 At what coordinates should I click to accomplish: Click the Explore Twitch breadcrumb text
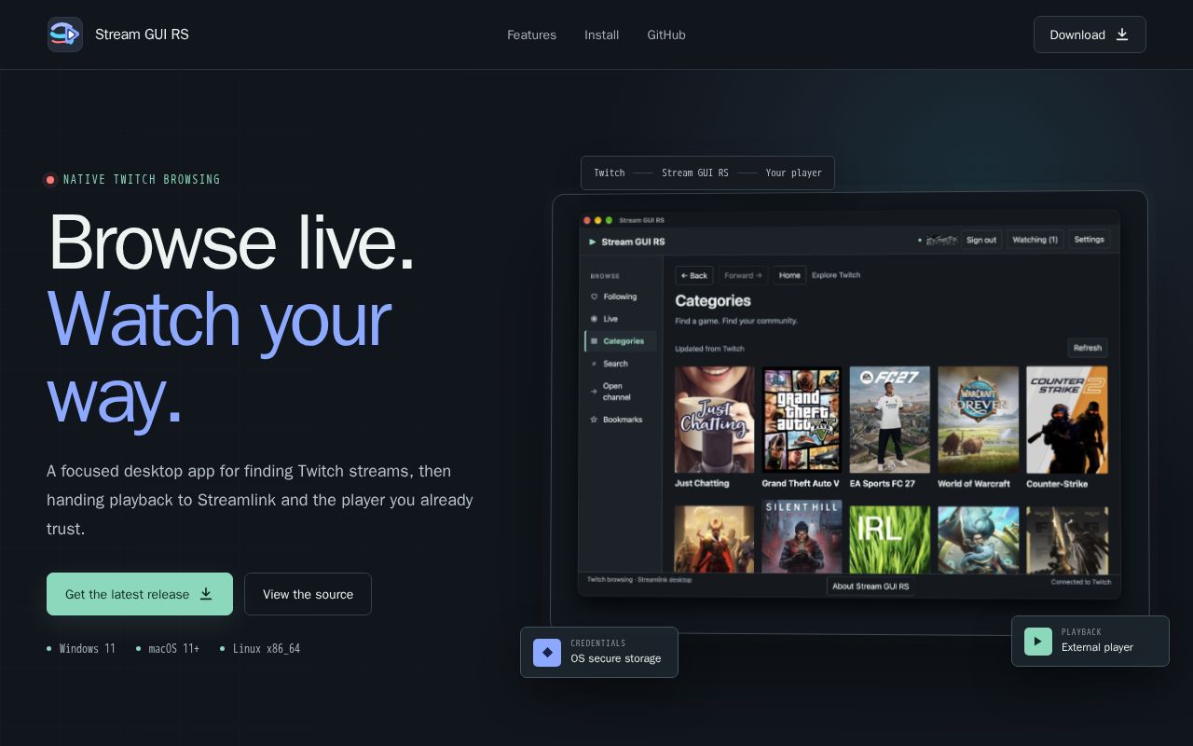[836, 275]
